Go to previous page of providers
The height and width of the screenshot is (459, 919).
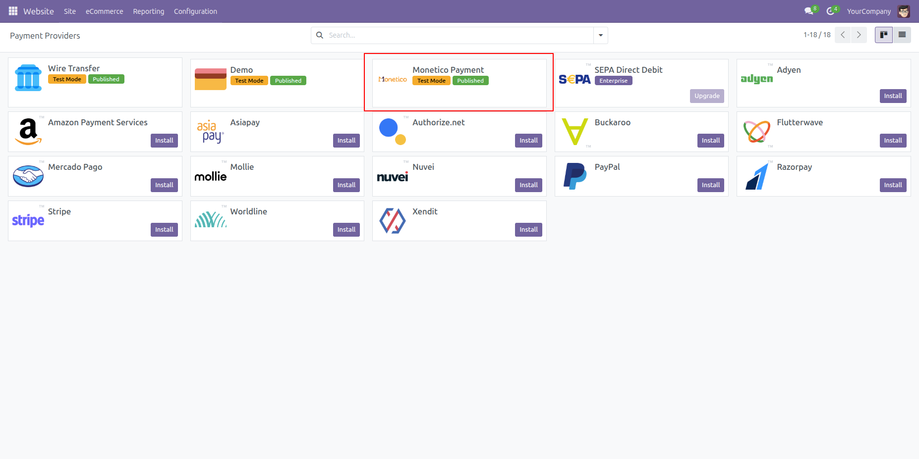pyautogui.click(x=843, y=35)
